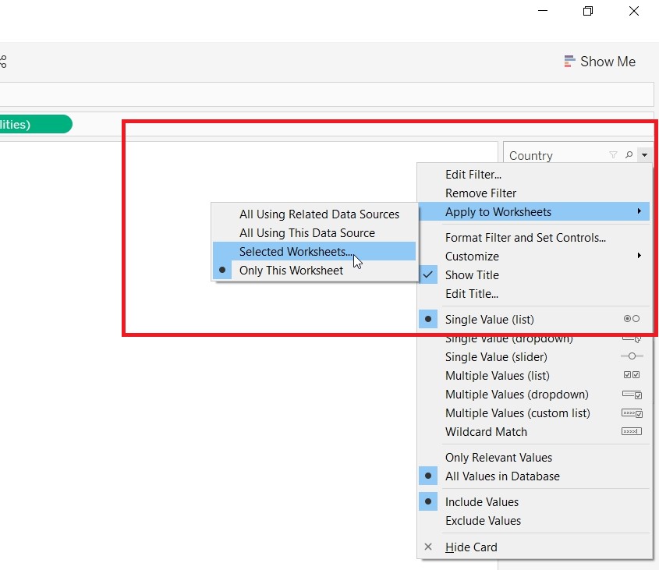Select Single Value (list) radio option
Screen dimensions: 659x570
(x=489, y=319)
